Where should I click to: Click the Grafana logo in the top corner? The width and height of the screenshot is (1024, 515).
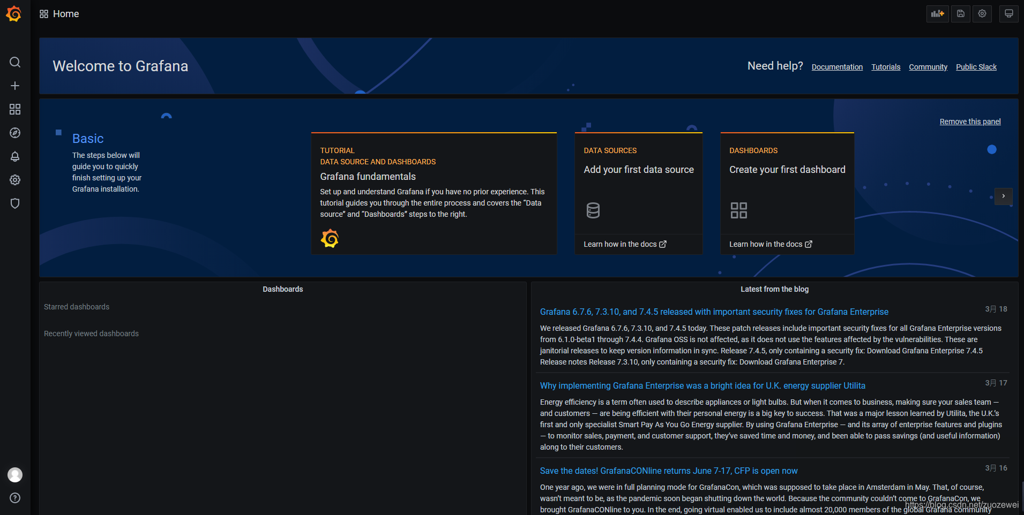point(14,14)
